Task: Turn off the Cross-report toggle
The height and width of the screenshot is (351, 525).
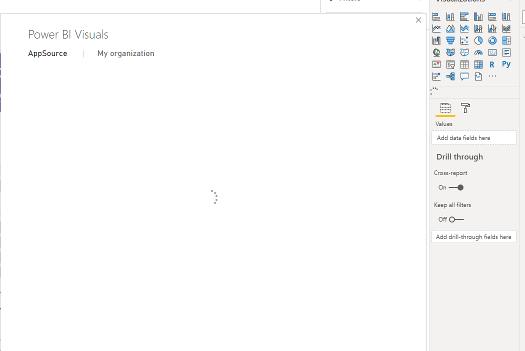Action: (456, 187)
